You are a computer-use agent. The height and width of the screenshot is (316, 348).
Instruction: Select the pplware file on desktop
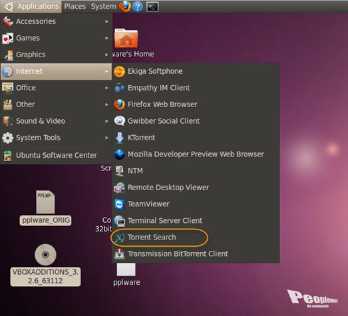[x=126, y=274]
